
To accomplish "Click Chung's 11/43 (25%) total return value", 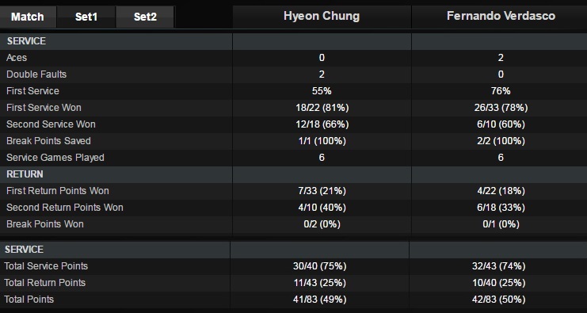I will [x=320, y=283].
